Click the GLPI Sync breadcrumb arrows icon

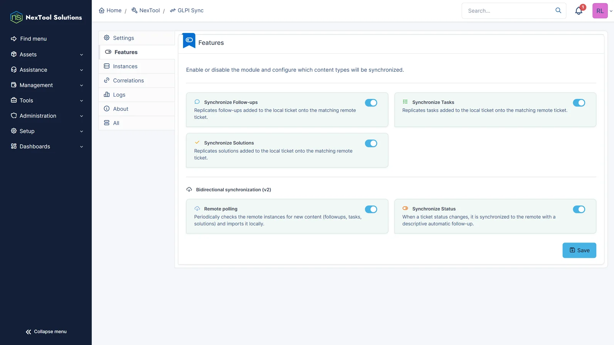tap(173, 10)
